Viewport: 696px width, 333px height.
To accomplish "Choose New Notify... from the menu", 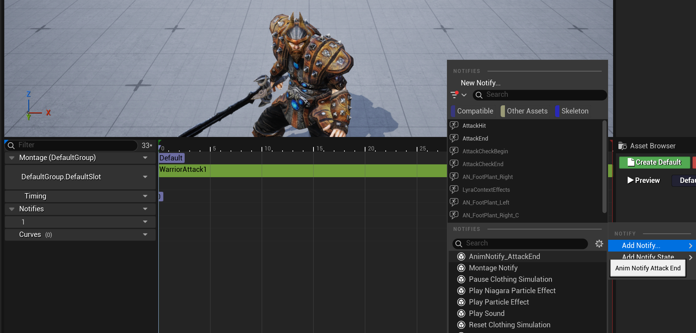I will click(480, 83).
